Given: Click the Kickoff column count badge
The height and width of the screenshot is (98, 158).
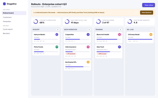Looking at the screenshot, I should (58, 30).
